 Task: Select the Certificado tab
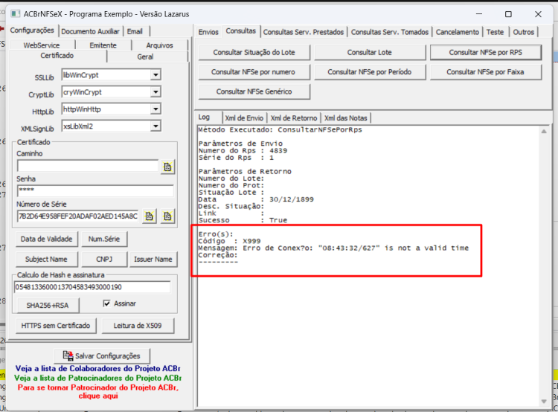(x=57, y=56)
